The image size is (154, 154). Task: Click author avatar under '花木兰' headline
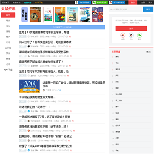point(29,111)
